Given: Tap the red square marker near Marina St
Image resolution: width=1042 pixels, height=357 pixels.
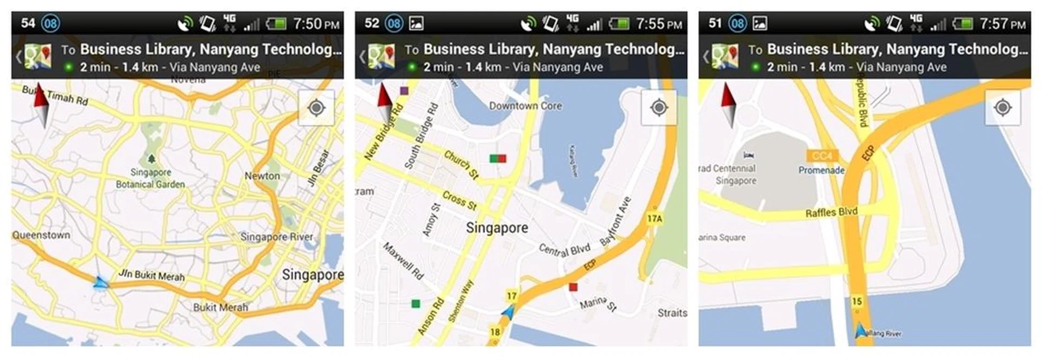Looking at the screenshot, I should point(573,287).
